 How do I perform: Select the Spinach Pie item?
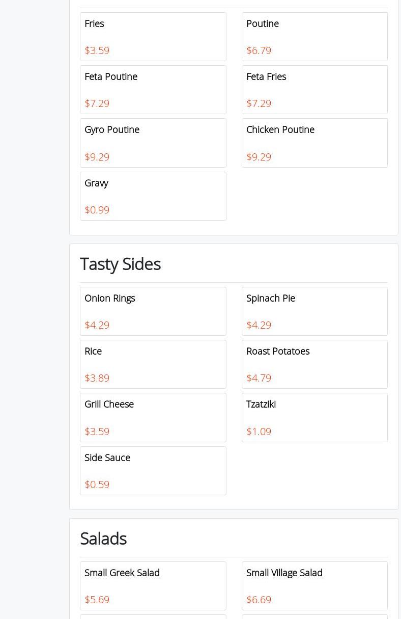coord(314,311)
